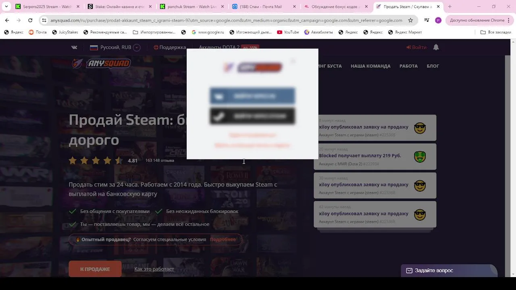Click the money-face emoji on Blocked card
This screenshot has width=516, height=290.
coord(420,157)
